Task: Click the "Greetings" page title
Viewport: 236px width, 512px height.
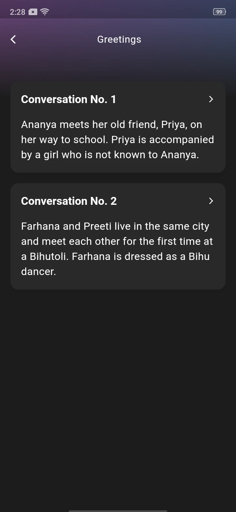Action: click(x=119, y=39)
